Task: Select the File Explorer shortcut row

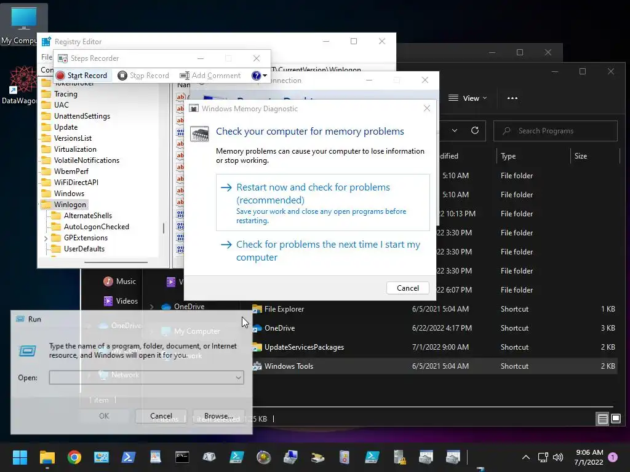Action: tap(434, 309)
